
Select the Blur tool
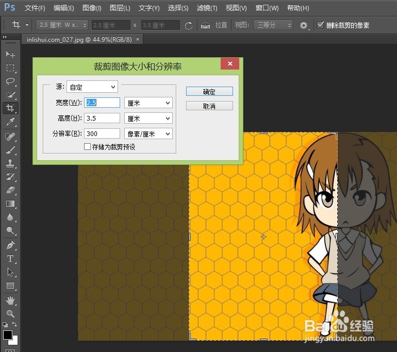[x=10, y=217]
